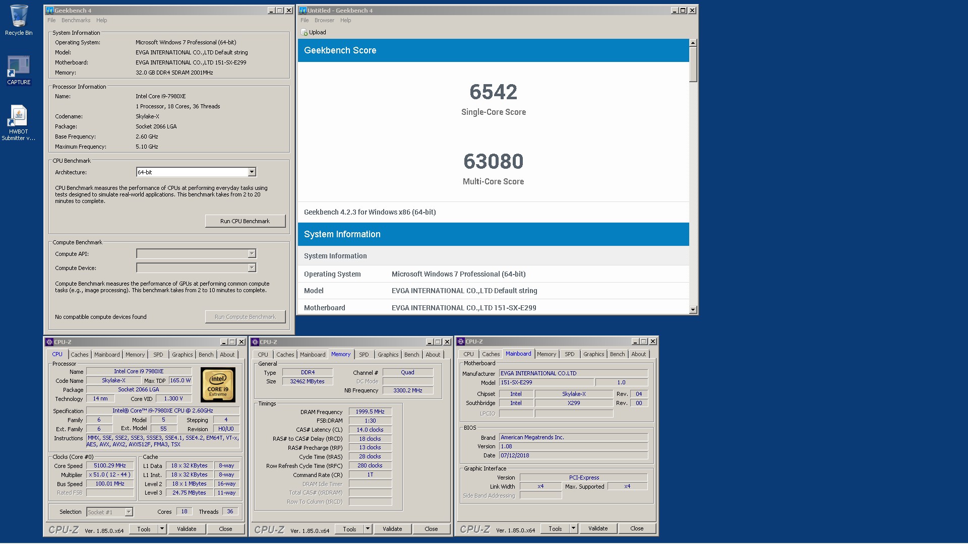
Task: Switch to Graphics tab in Memory CPU-Z window
Action: tap(388, 355)
